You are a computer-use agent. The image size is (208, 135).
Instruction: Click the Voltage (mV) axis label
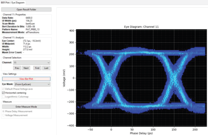(64, 78)
